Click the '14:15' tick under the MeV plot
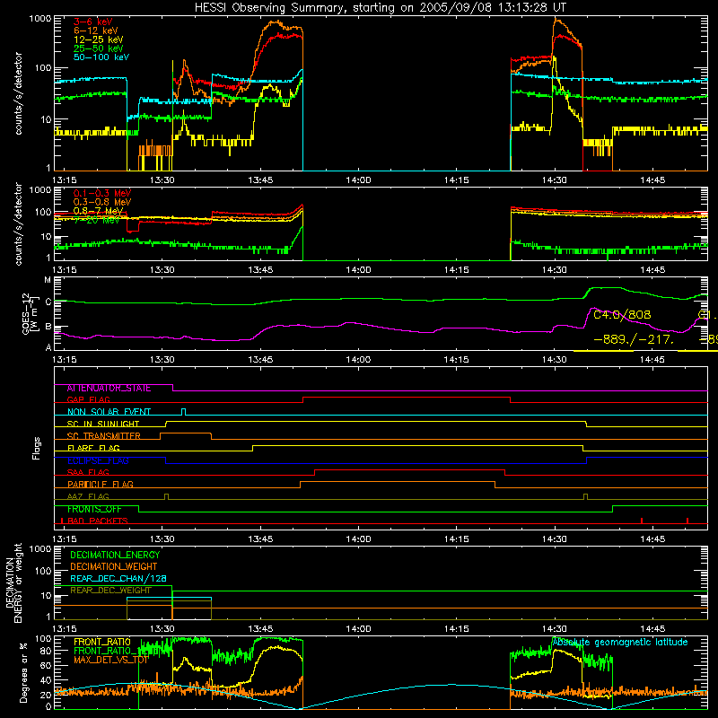This screenshot has width=718, height=718. click(x=457, y=270)
